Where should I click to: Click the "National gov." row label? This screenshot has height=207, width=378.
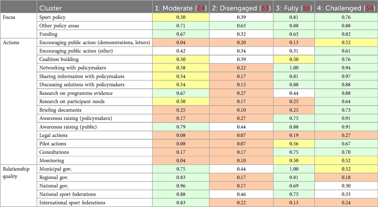[54, 186]
